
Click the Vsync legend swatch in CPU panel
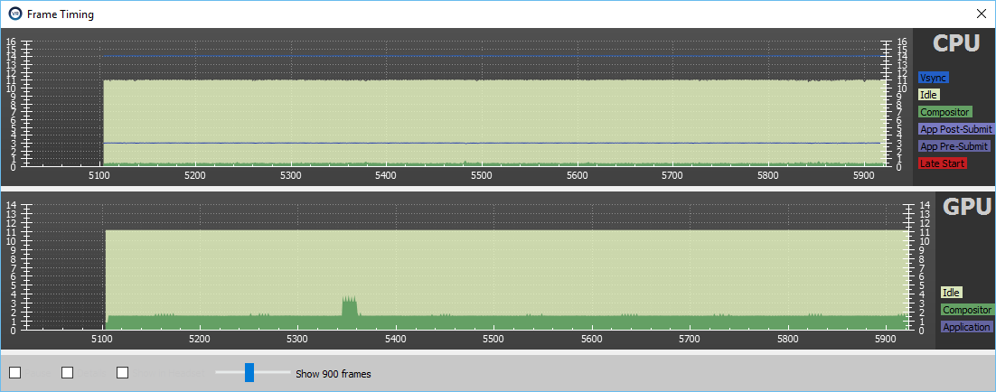coord(934,78)
